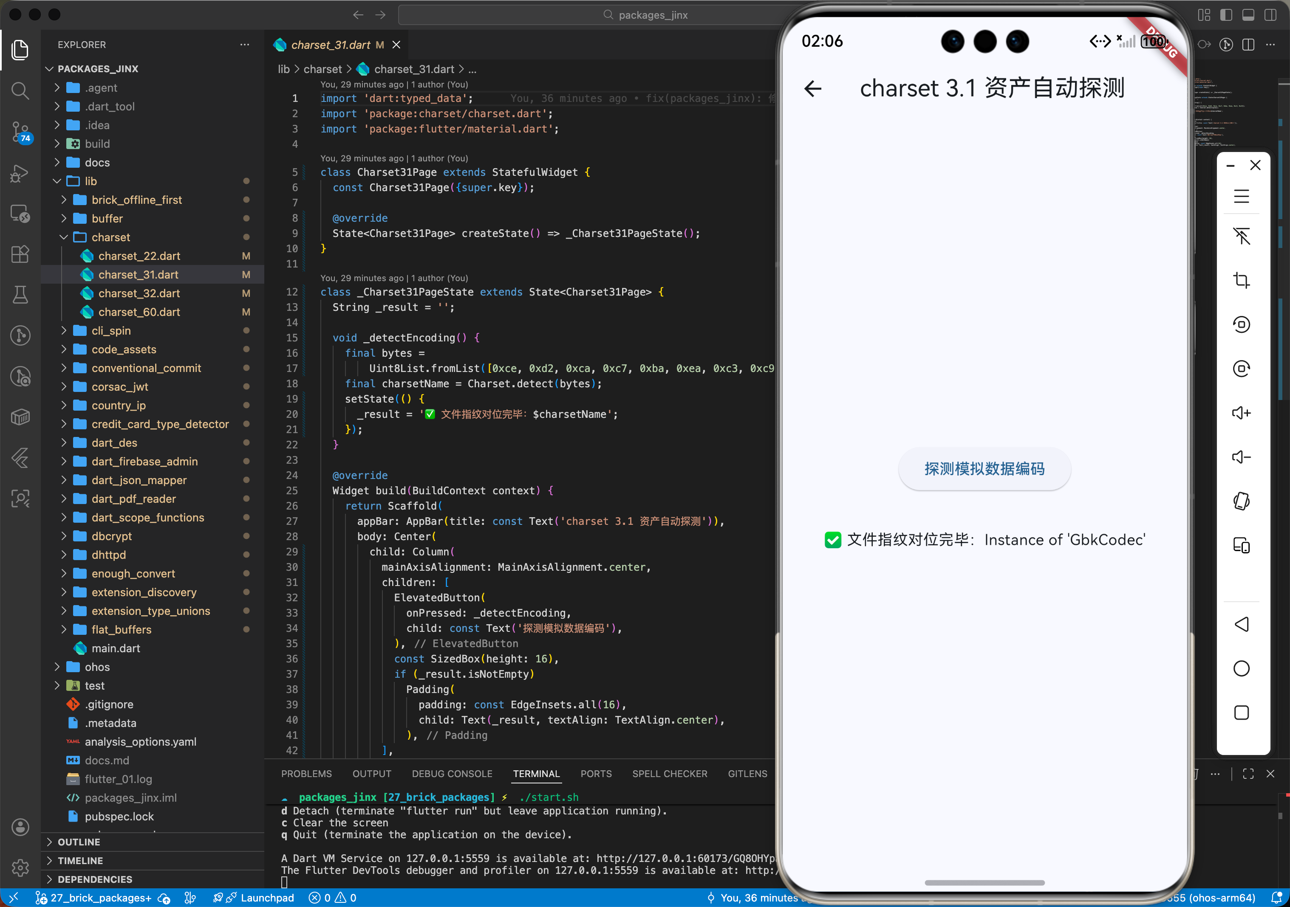The width and height of the screenshot is (1290, 907).
Task: Switch to DEBUG CONSOLE panel tab
Action: pos(452,773)
